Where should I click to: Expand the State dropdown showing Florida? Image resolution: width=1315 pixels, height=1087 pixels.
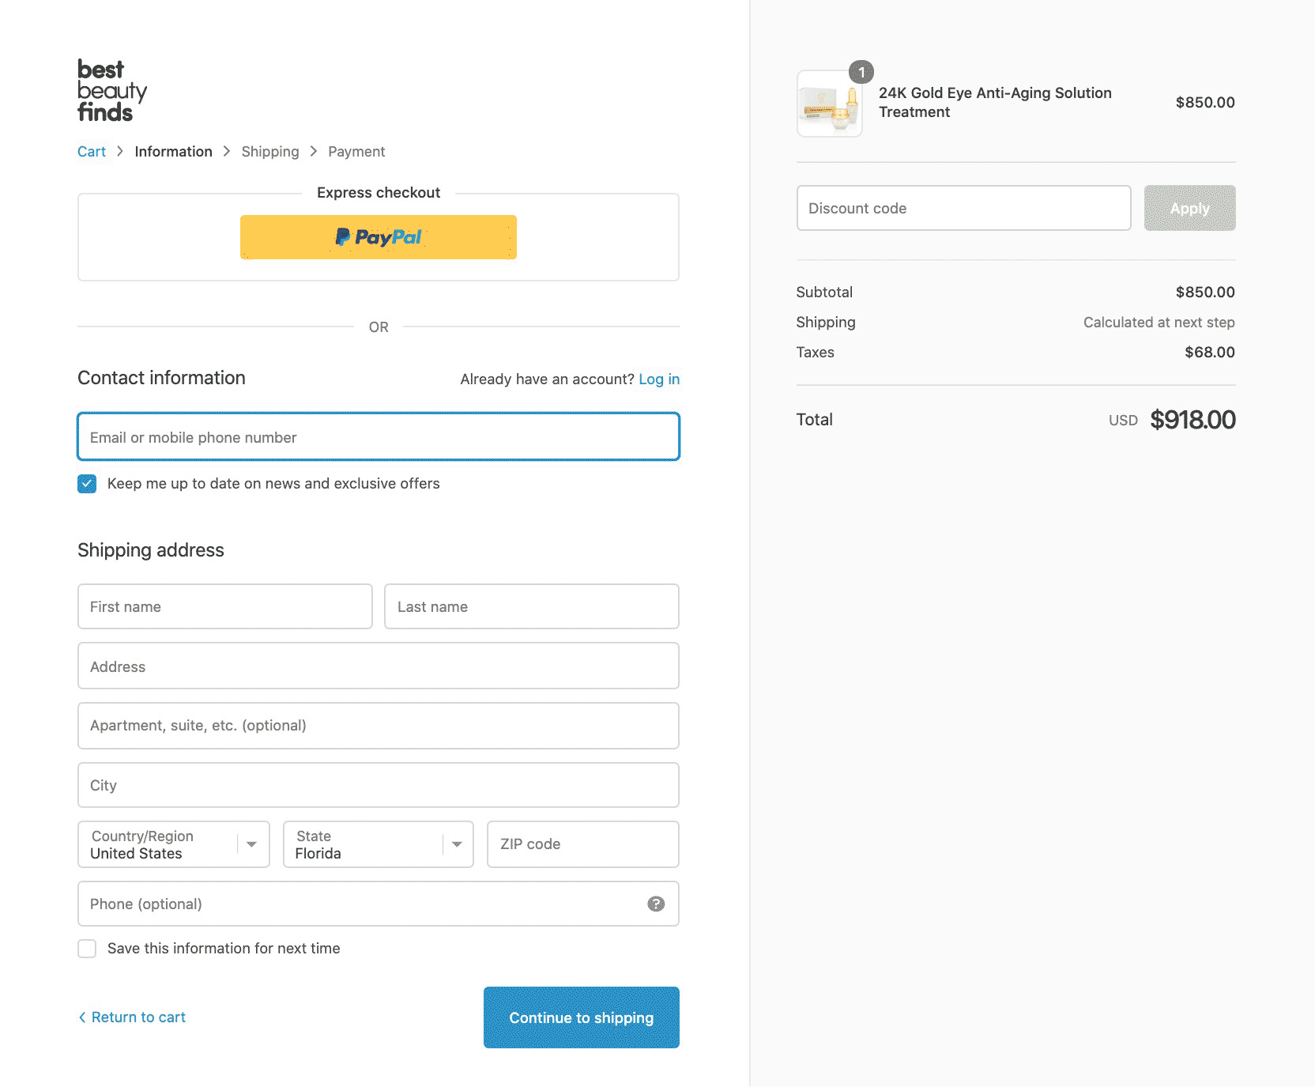point(379,844)
